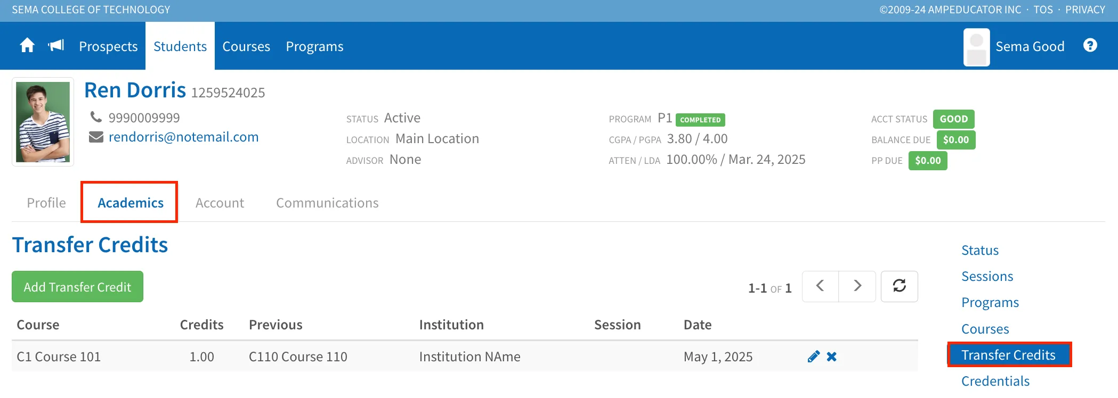This screenshot has height=398, width=1118.
Task: Switch to the Account tab
Action: (220, 203)
